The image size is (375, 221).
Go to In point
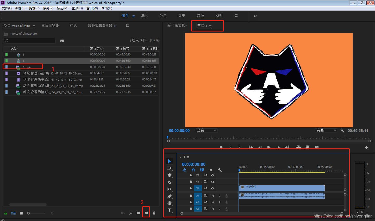click(251, 147)
